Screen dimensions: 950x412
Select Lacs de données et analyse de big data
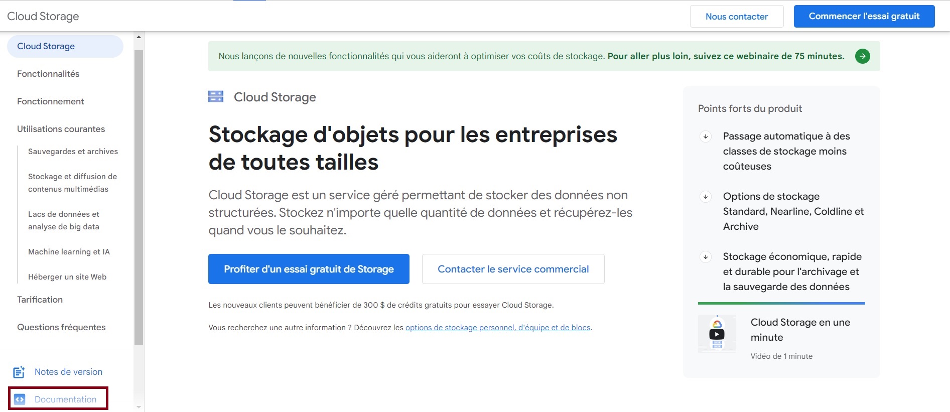coord(64,220)
